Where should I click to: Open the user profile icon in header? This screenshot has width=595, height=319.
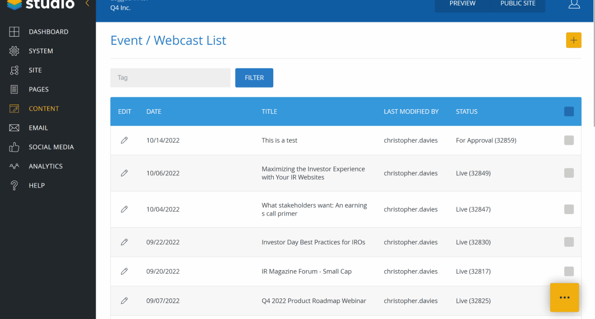(x=574, y=4)
